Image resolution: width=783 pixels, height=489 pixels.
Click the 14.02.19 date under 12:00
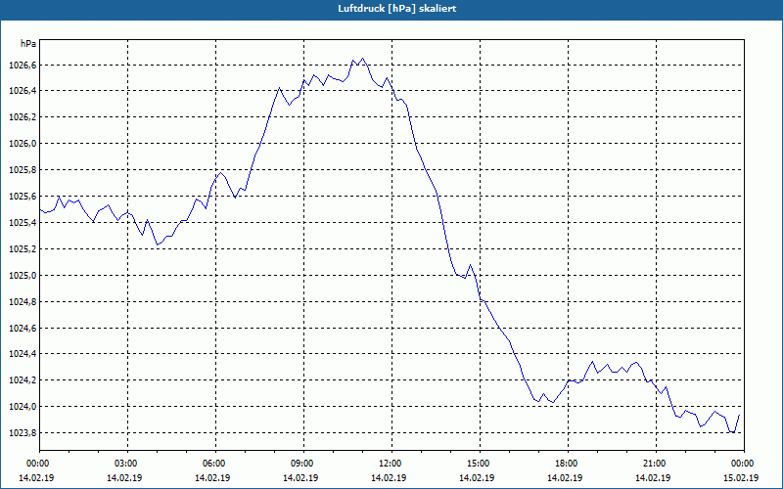pyautogui.click(x=389, y=478)
